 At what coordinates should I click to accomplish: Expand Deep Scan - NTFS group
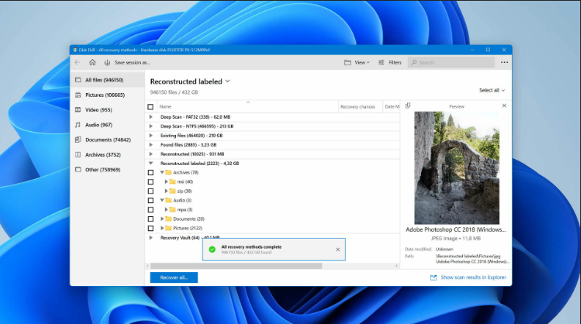(151, 126)
